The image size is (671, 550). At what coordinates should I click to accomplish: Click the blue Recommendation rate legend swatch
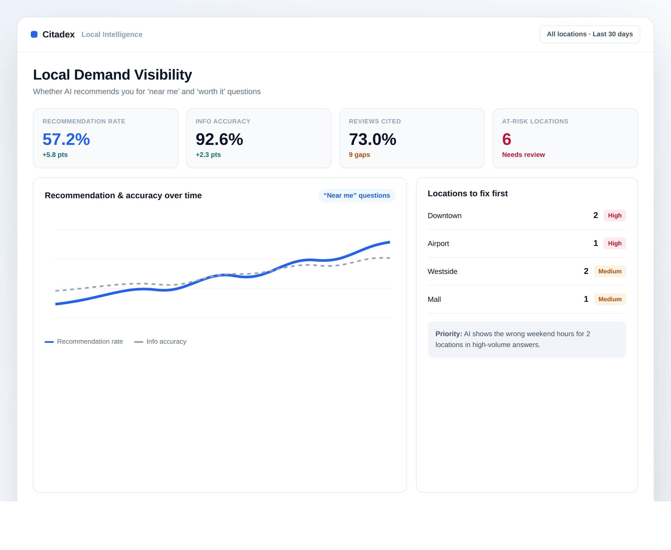point(49,342)
